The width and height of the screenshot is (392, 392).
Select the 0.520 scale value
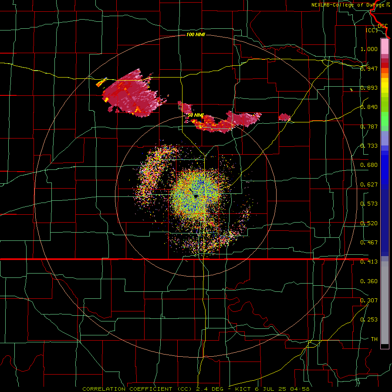point(369,223)
